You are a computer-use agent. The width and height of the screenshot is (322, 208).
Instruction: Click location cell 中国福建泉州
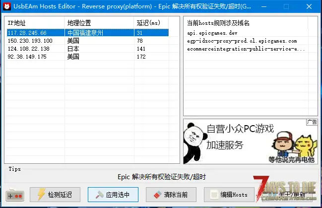tap(85, 33)
